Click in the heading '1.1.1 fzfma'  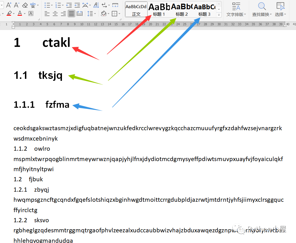(x=41, y=105)
